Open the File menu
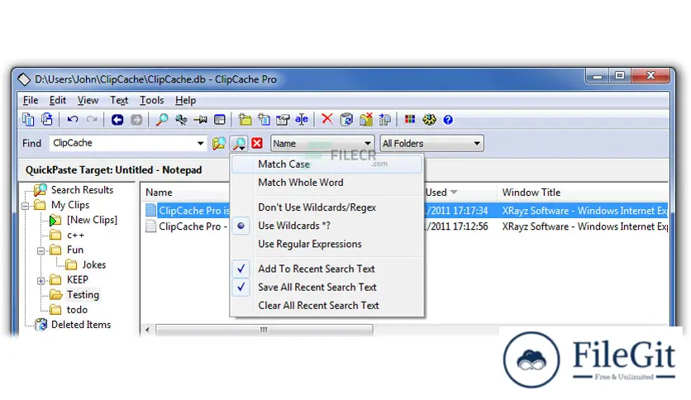Image resolution: width=691 pixels, height=400 pixels. [x=31, y=101]
